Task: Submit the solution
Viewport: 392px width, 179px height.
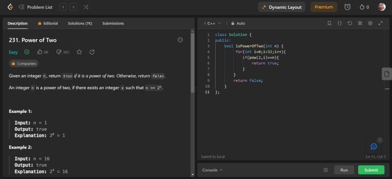Action: coord(371,170)
